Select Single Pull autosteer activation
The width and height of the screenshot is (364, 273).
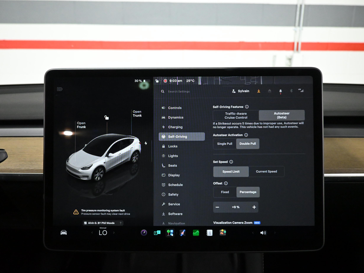[225, 144]
